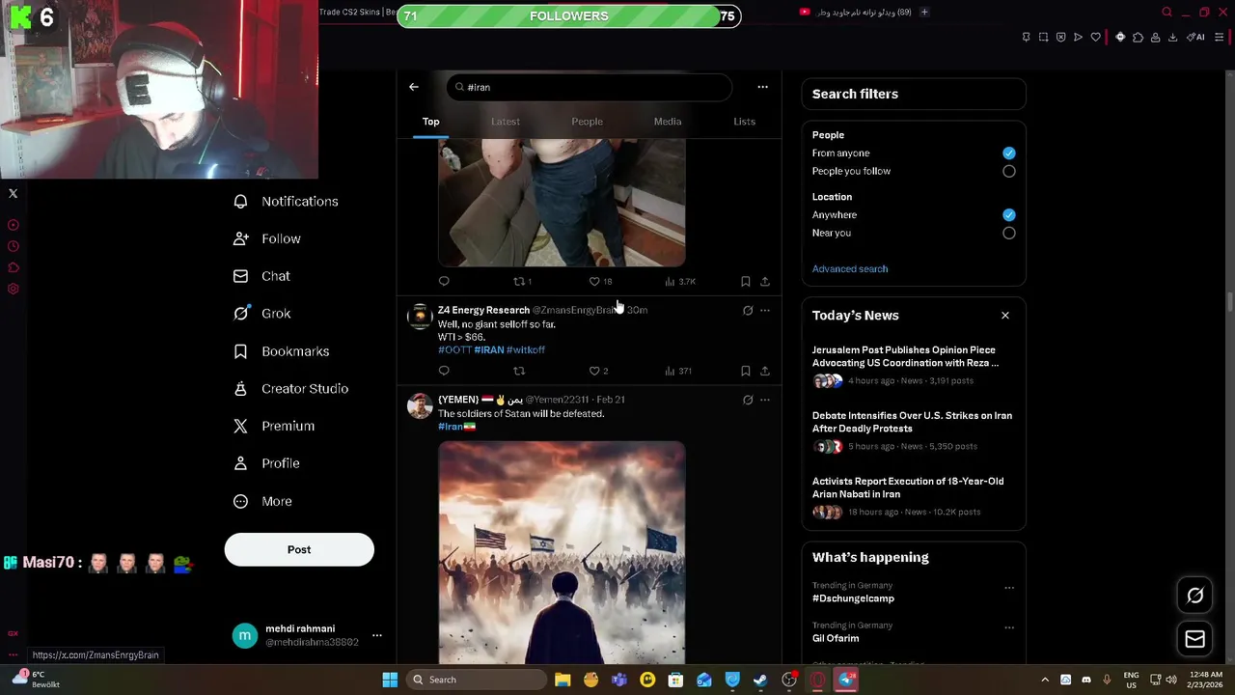Bookmark the top image post
The image size is (1235, 695).
745,282
